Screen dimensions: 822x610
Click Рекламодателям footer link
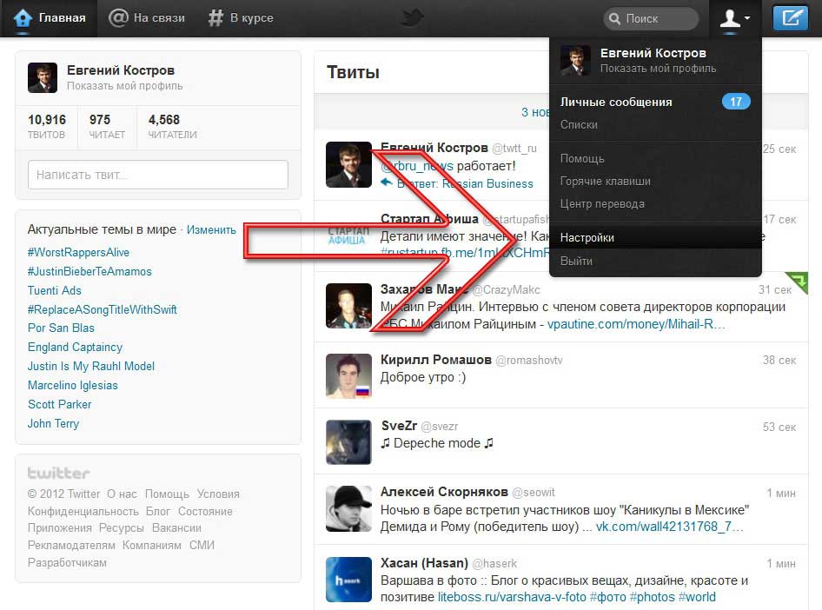(71, 546)
